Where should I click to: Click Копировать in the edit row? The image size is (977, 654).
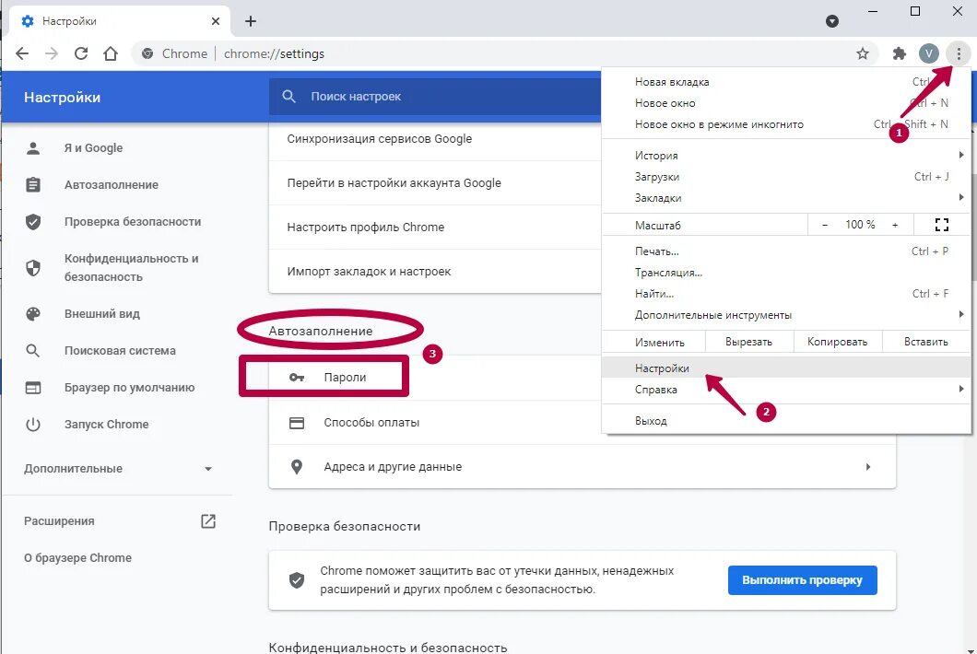(838, 342)
